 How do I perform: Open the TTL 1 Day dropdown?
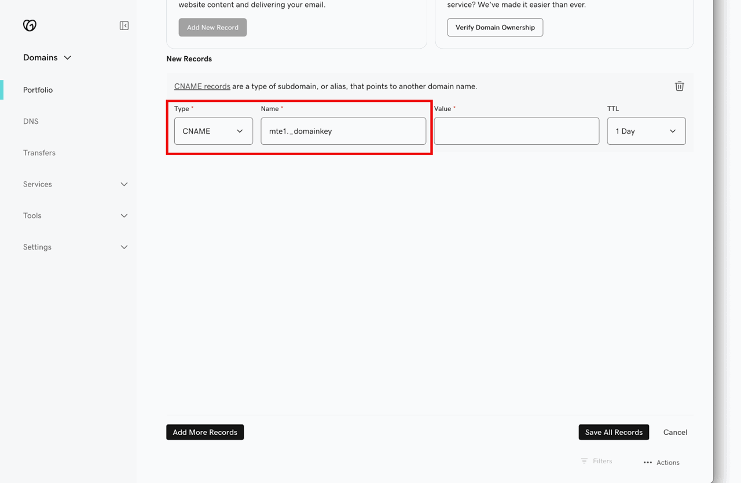click(645, 131)
